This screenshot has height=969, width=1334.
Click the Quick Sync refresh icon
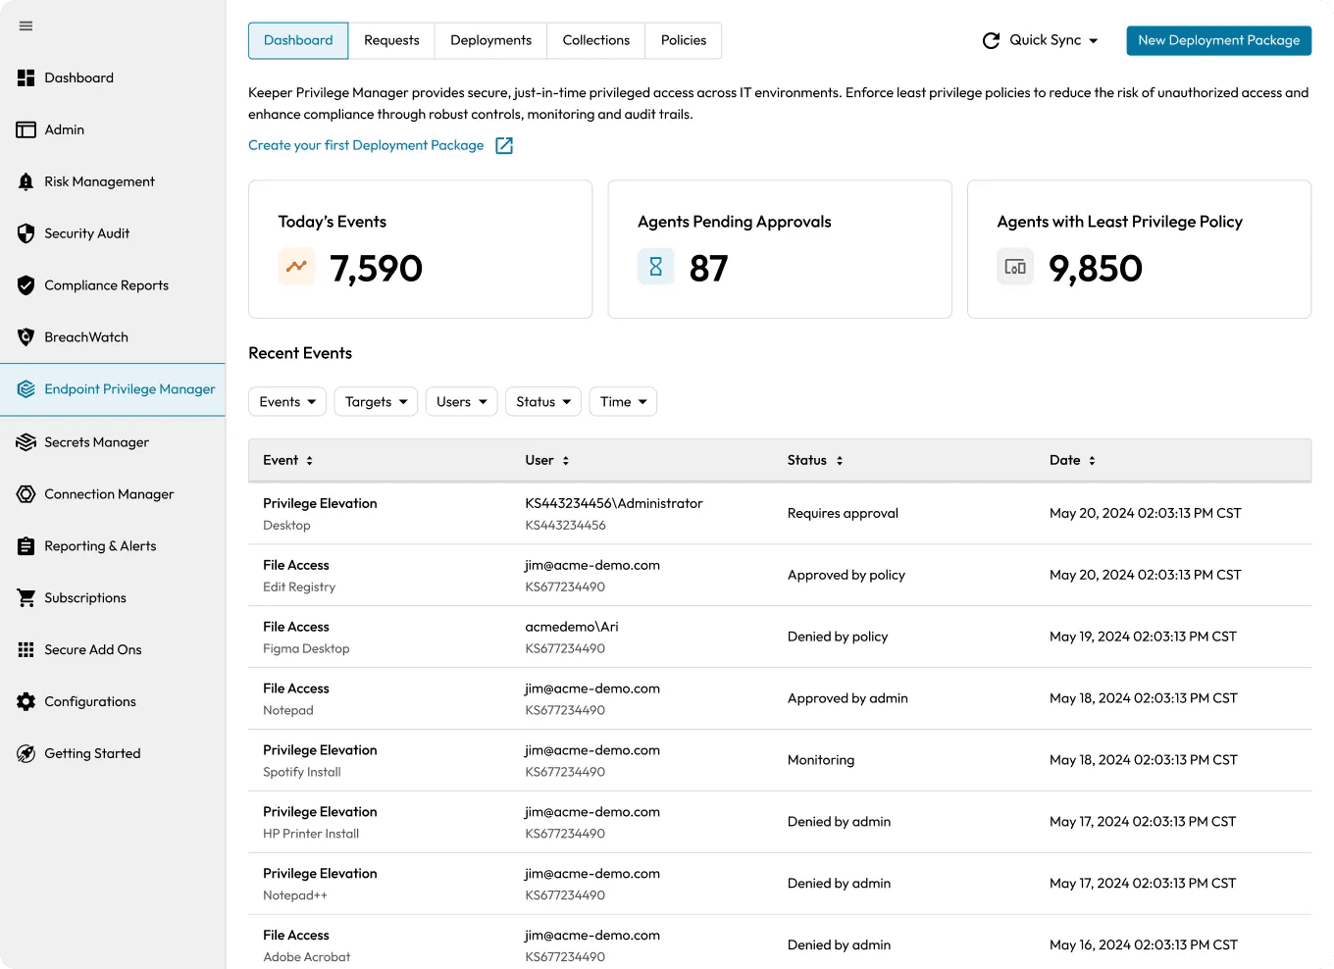[991, 40]
